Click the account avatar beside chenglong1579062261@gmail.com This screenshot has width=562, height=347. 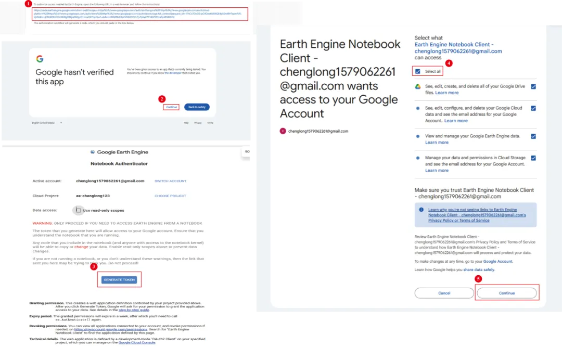pyautogui.click(x=283, y=131)
